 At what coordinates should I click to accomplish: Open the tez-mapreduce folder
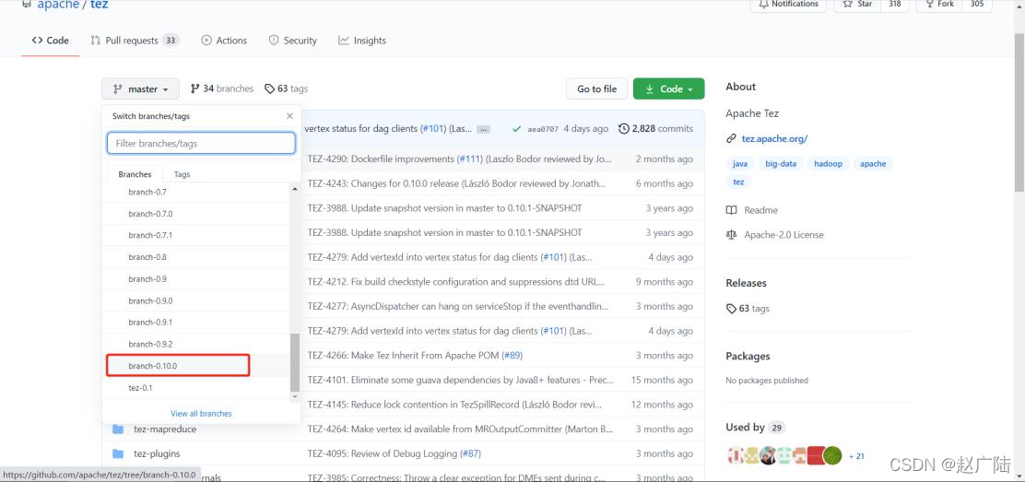click(165, 429)
